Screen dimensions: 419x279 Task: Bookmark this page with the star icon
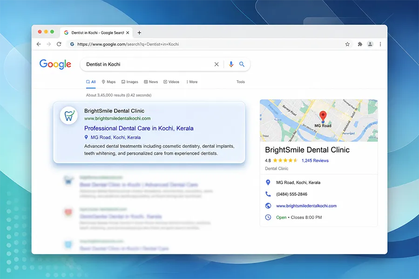pos(347,44)
